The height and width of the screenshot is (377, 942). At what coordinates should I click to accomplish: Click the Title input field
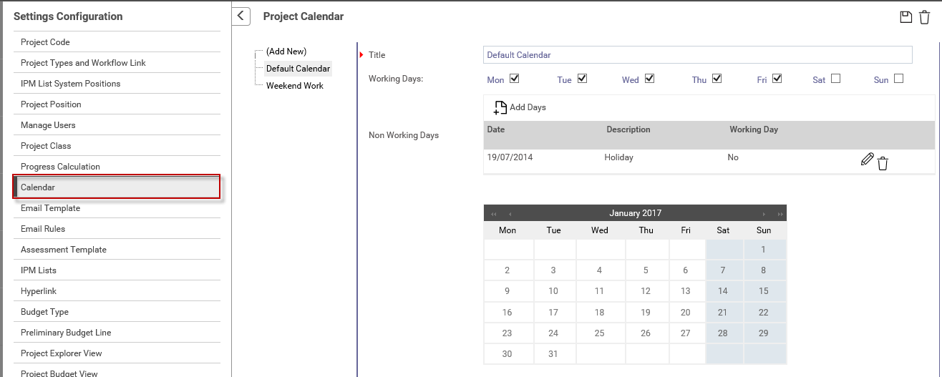tap(698, 55)
